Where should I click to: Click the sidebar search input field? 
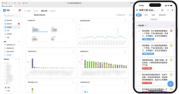(x=12, y=16)
